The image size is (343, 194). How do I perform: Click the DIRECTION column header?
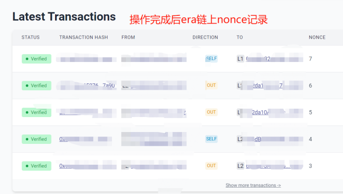click(x=205, y=37)
